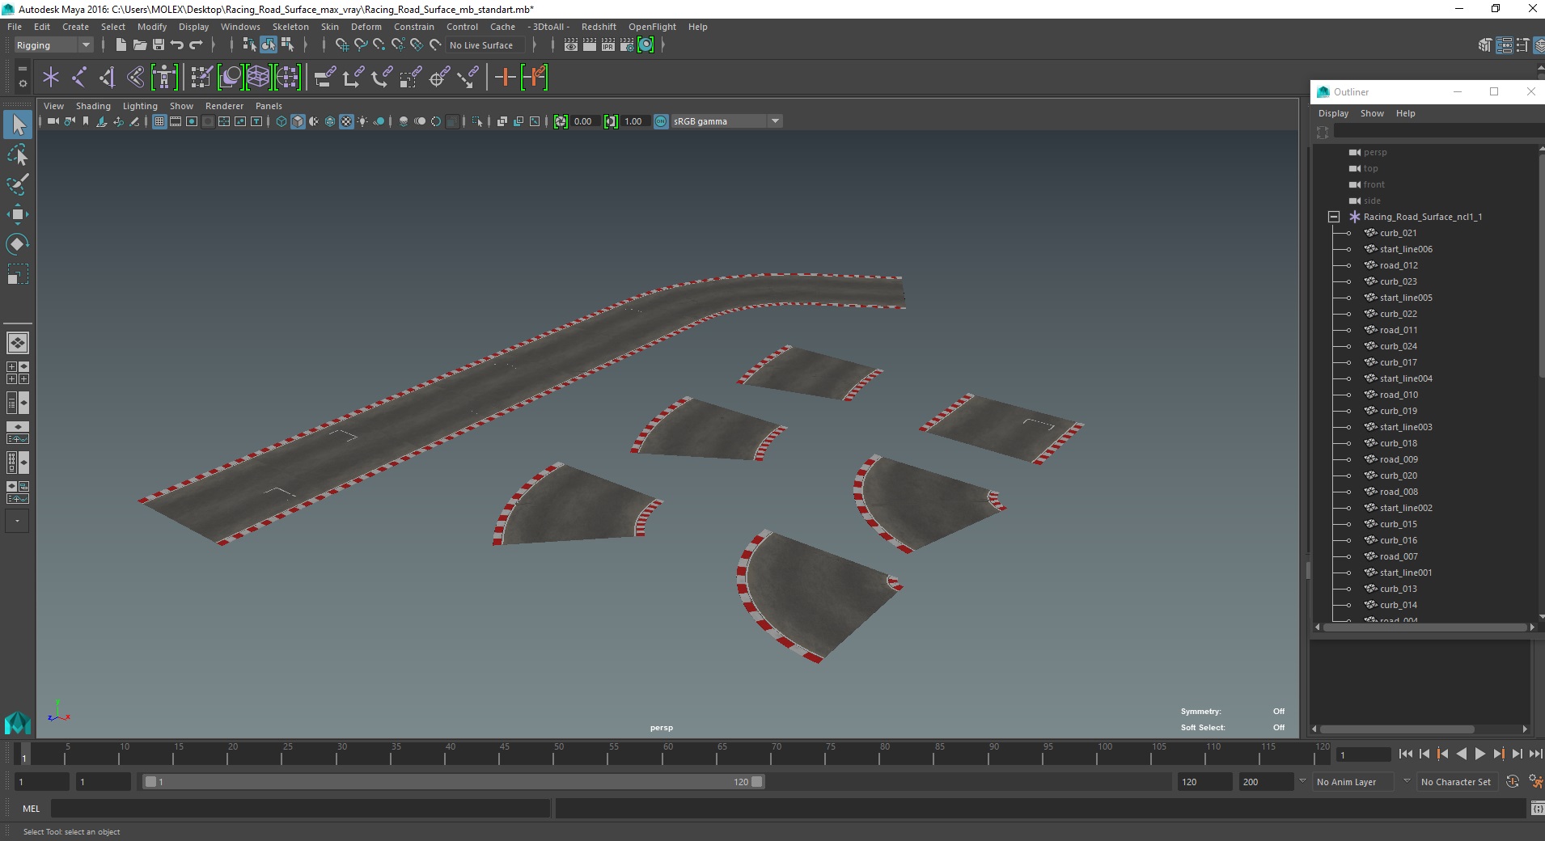
Task: Select curb_021 in the Outliner
Action: point(1398,233)
